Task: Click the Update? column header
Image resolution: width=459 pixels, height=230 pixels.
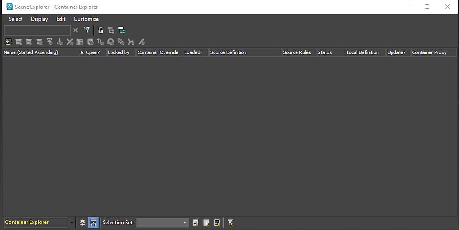Action: click(x=399, y=52)
